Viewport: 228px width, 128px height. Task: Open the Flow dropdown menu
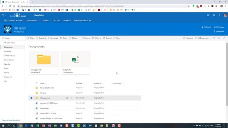click(118, 38)
